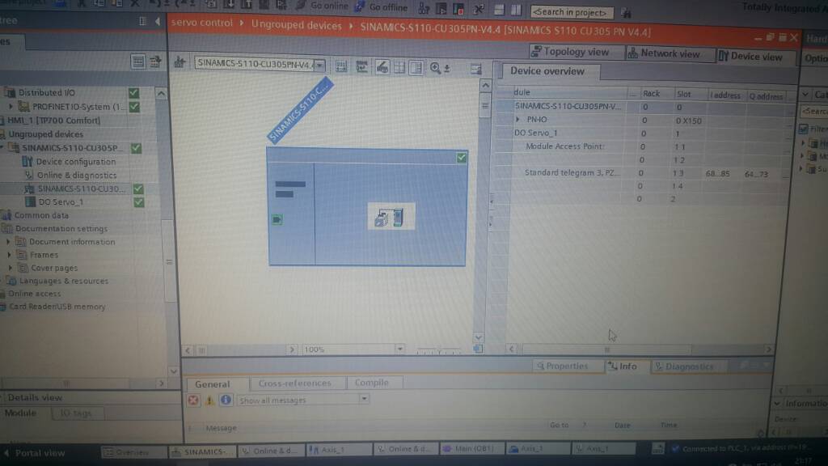Toggle the Filter checkbox in hardware catalog
The image size is (828, 466).
click(804, 129)
